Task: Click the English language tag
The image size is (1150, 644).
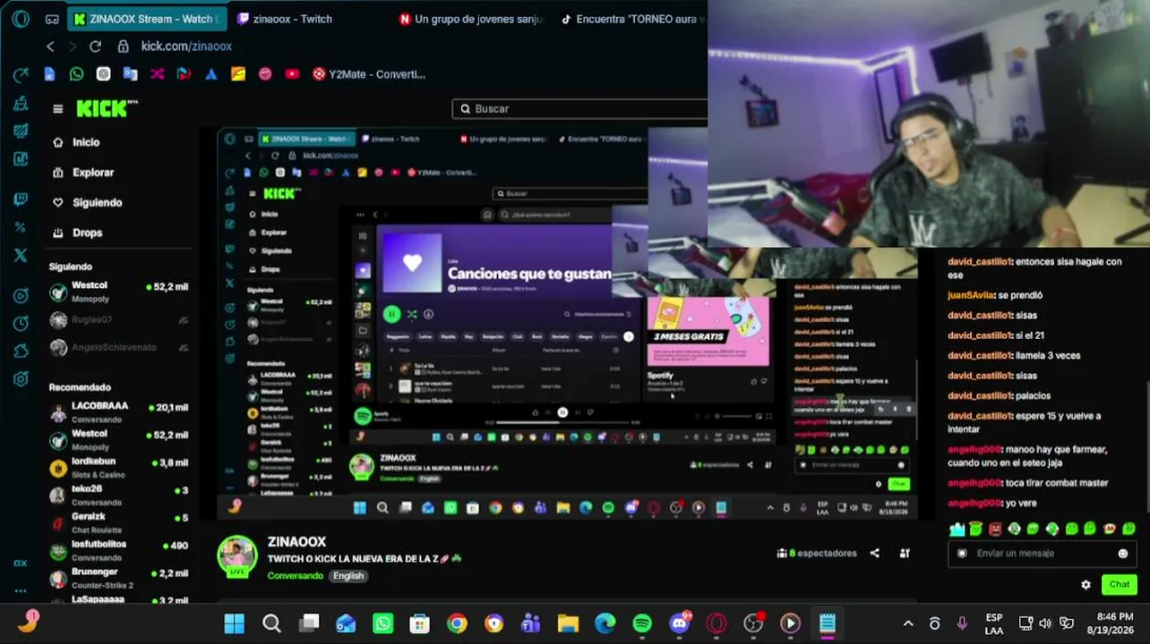Action: (348, 576)
